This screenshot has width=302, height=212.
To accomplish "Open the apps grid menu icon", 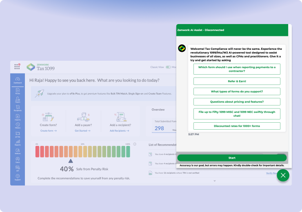I will (x=17, y=66).
